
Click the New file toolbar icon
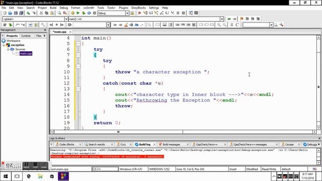[5, 13]
